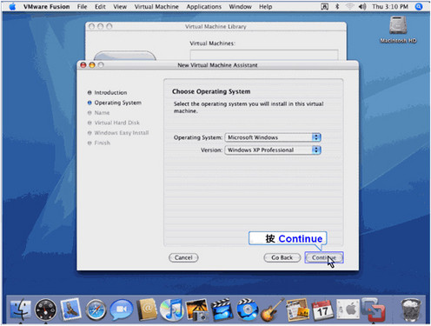Open the View menu

coord(120,6)
